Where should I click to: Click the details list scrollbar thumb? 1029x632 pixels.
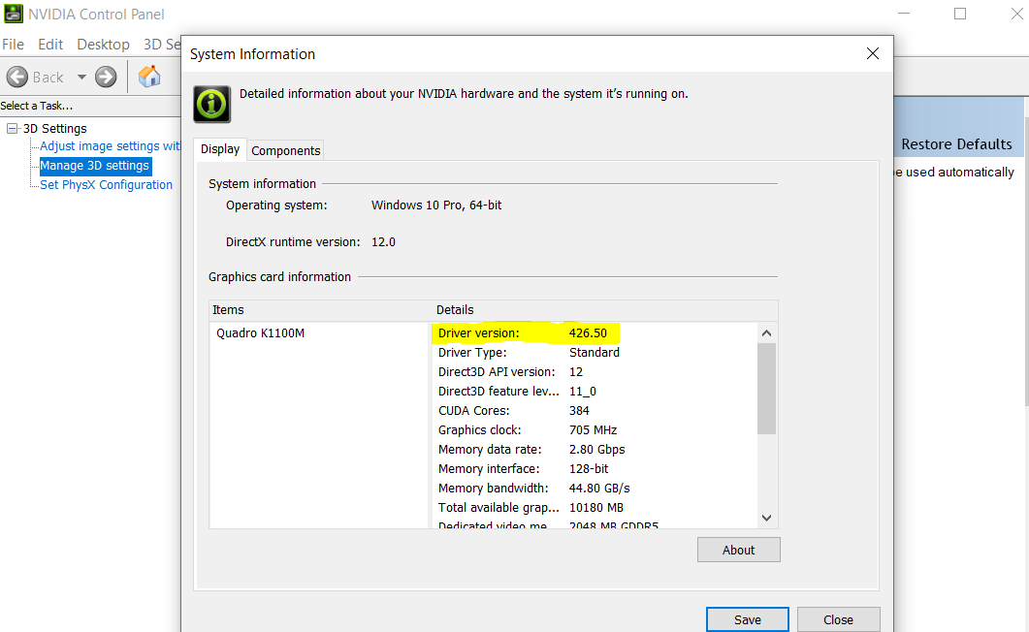766,389
